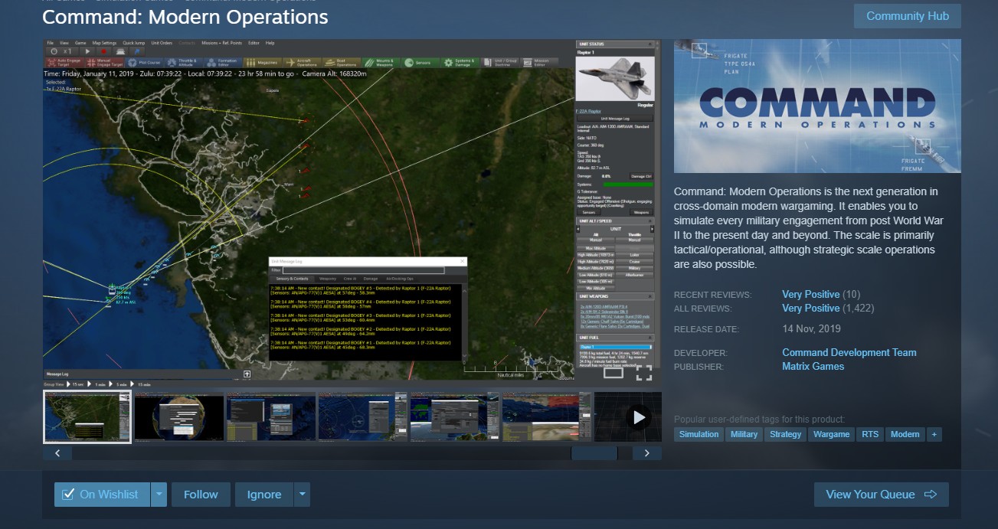
Task: Open the Community Hub
Action: pyautogui.click(x=907, y=16)
